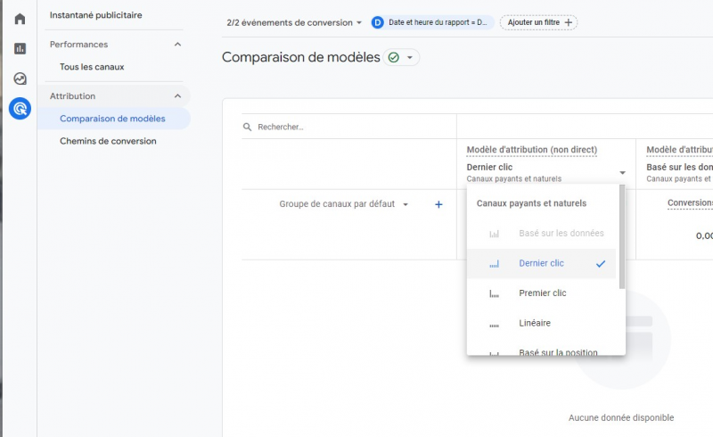This screenshot has width=713, height=437.
Task: Click the Conversions column header
Action: (x=690, y=203)
